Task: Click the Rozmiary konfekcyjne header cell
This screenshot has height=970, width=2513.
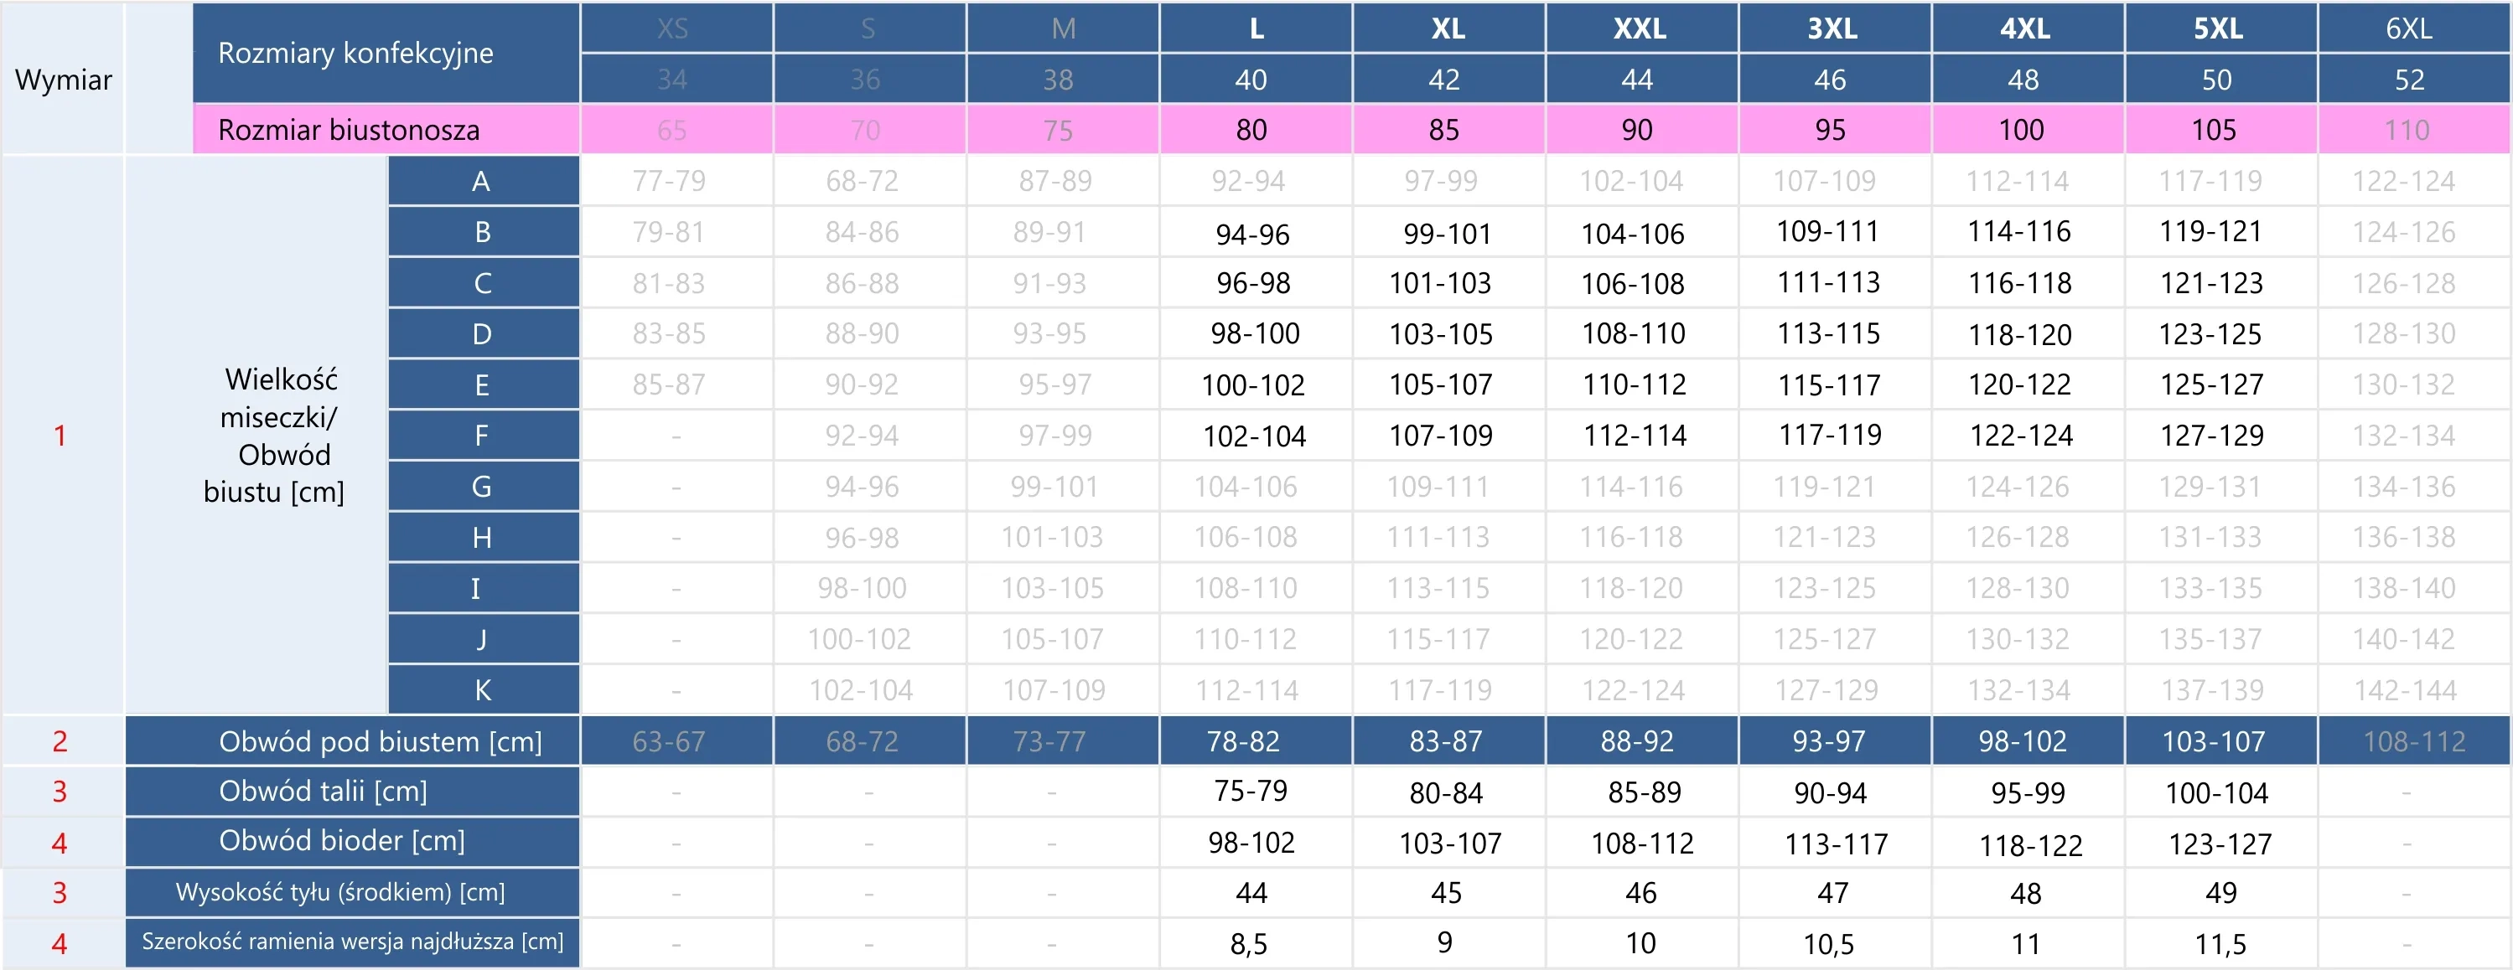Action: click(355, 53)
